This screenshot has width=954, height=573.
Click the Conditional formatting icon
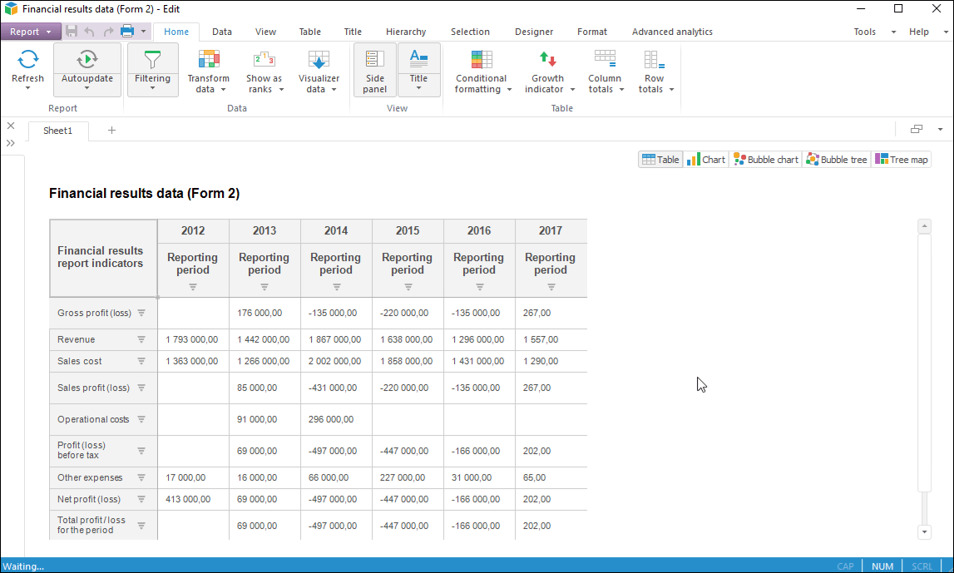482,60
